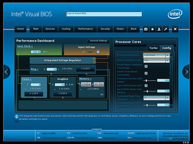Click the Input Voltage heading
The width and height of the screenshot is (193, 144).
87,47
